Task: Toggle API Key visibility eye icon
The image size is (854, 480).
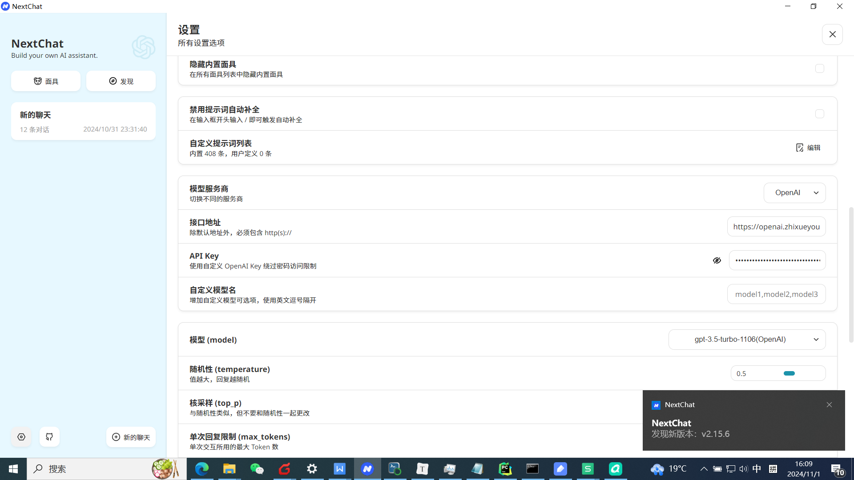Action: (x=717, y=260)
